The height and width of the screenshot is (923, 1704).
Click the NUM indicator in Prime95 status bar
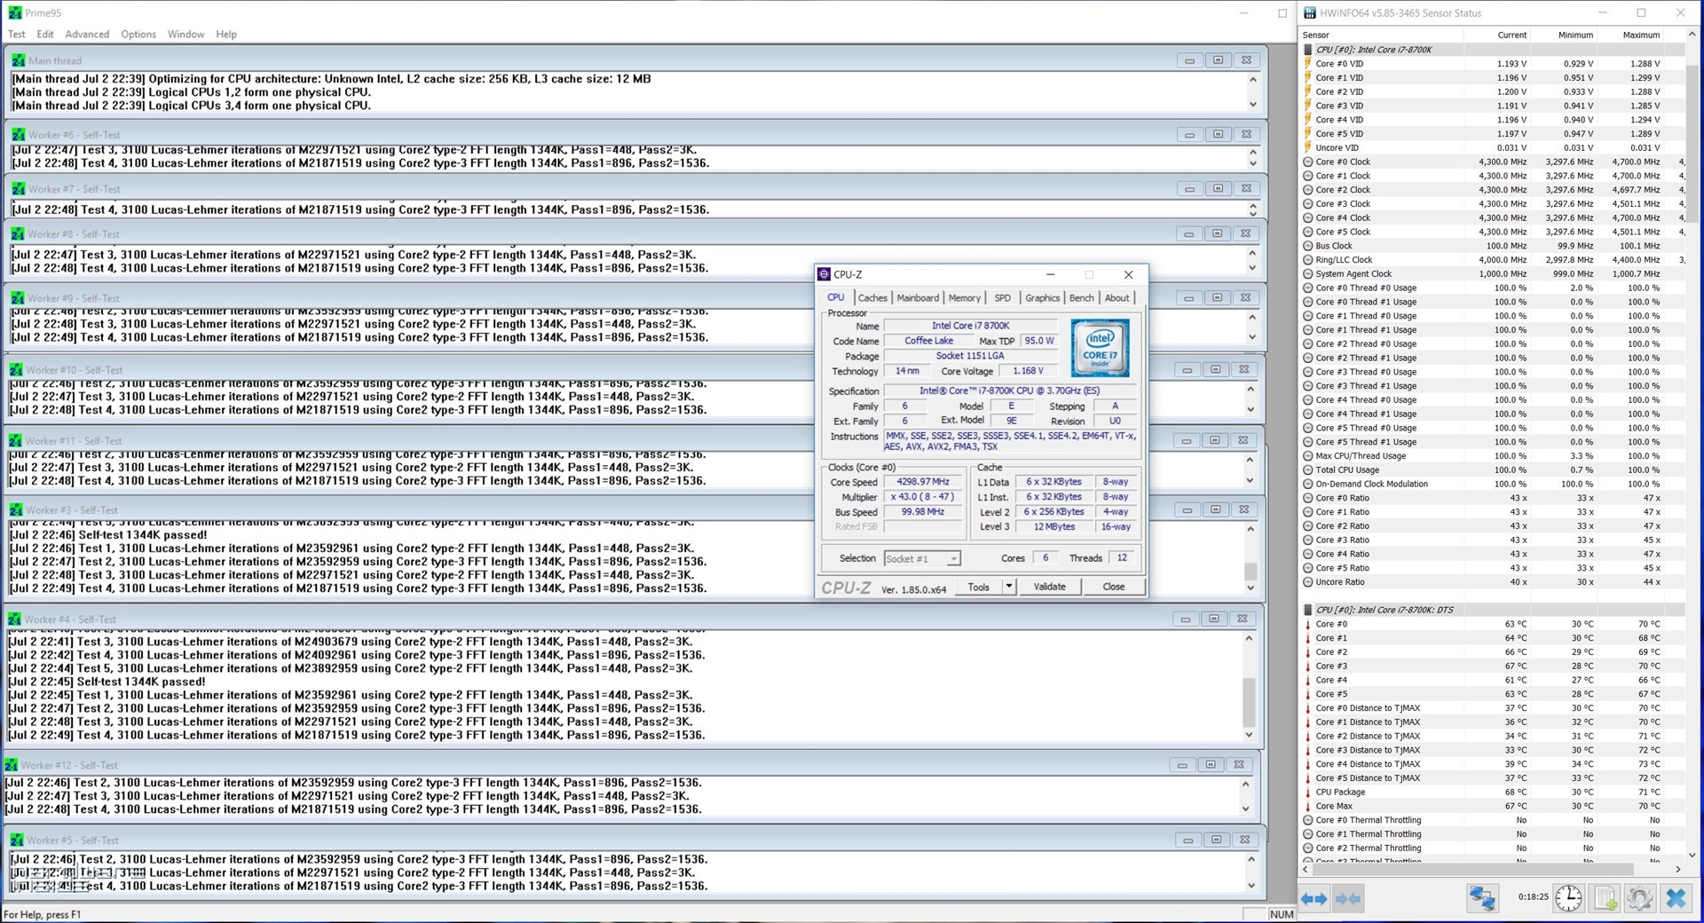[1281, 914]
